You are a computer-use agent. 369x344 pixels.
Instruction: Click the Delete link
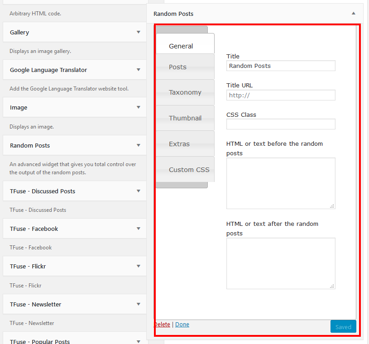point(162,324)
